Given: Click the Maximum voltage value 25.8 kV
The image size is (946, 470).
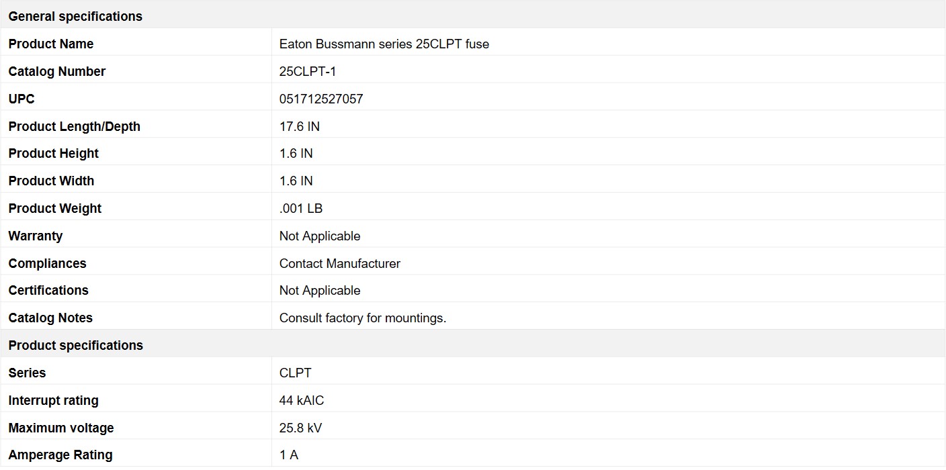Looking at the screenshot, I should (300, 428).
